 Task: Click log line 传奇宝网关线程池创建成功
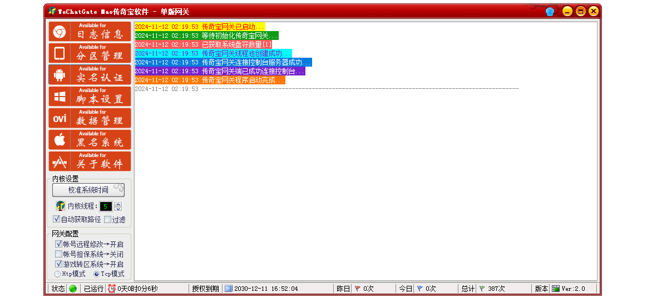[213, 53]
